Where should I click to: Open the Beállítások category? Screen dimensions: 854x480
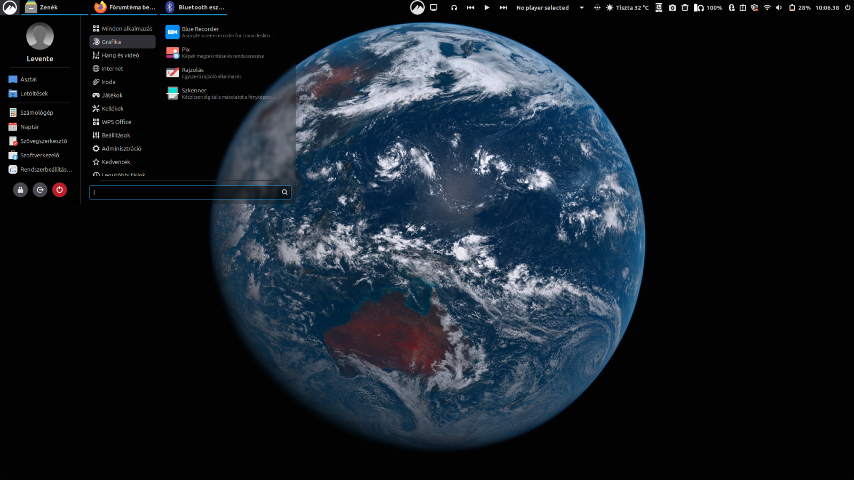(x=123, y=135)
